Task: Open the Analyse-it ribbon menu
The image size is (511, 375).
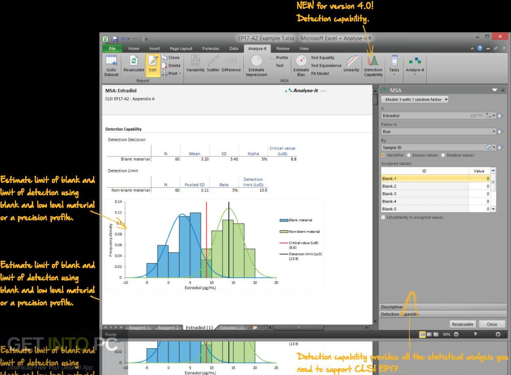Action: [x=416, y=66]
